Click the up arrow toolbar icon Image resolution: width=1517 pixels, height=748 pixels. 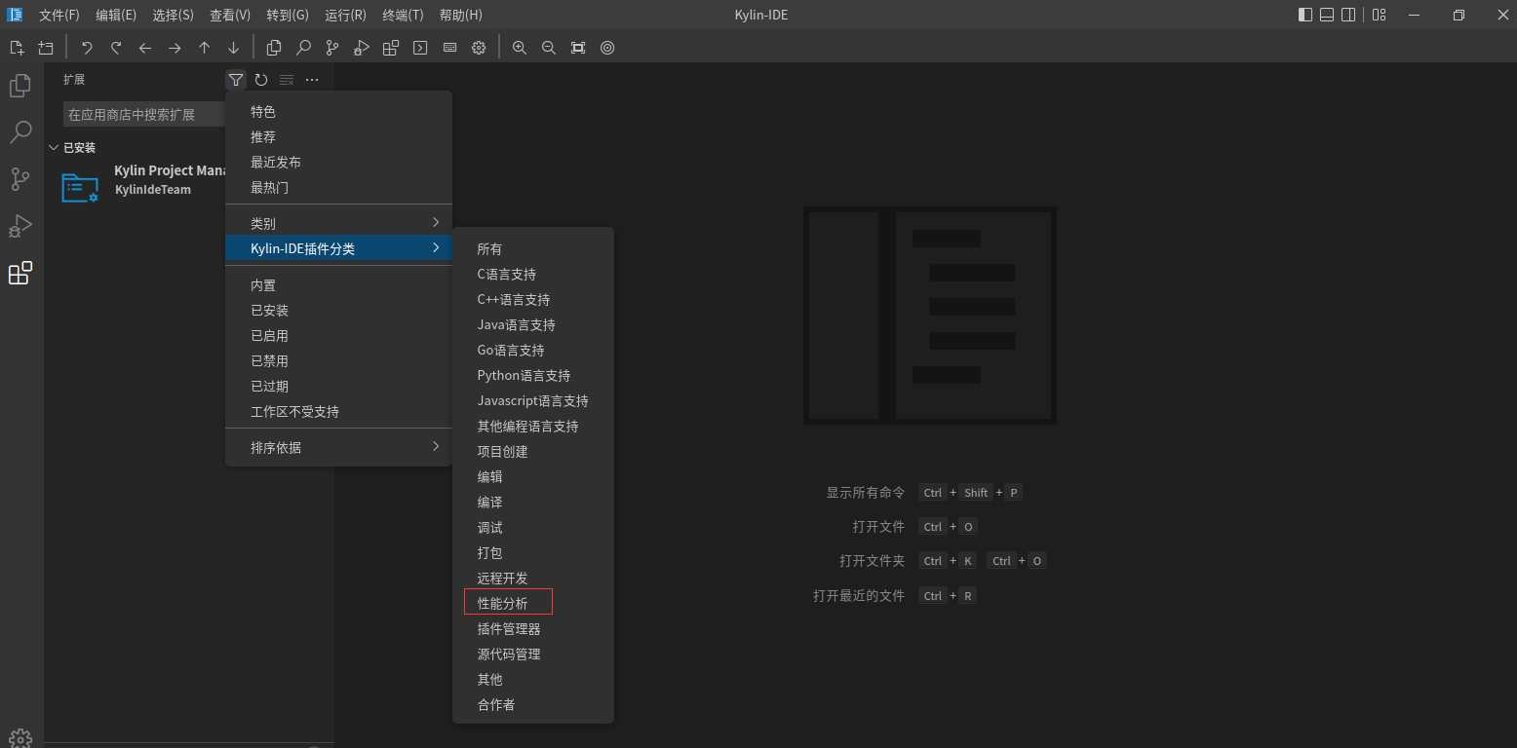click(204, 48)
